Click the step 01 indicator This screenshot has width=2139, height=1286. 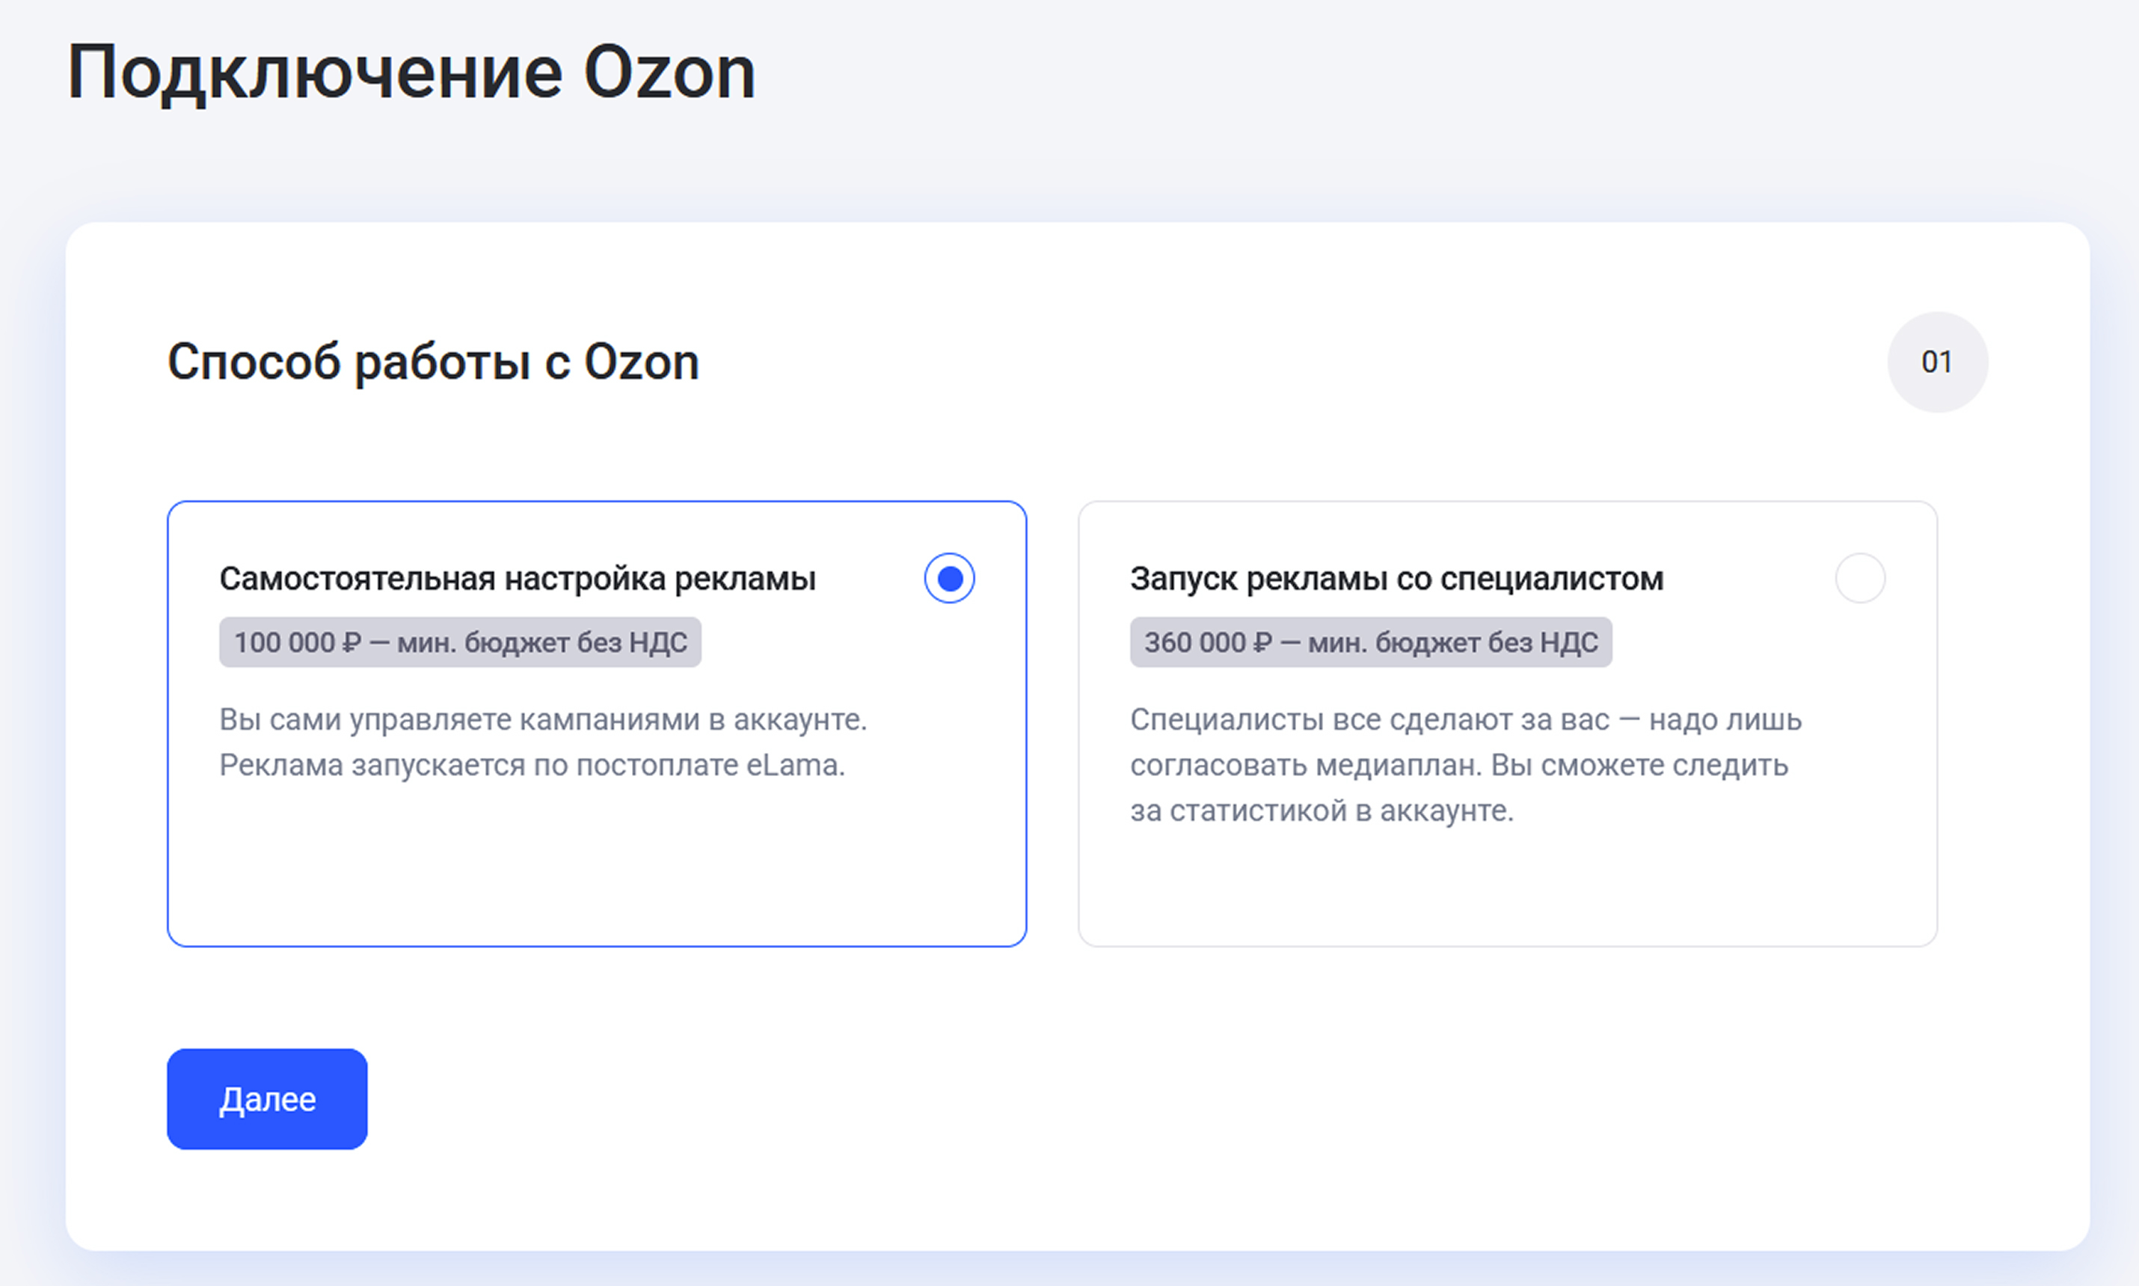(x=1938, y=362)
